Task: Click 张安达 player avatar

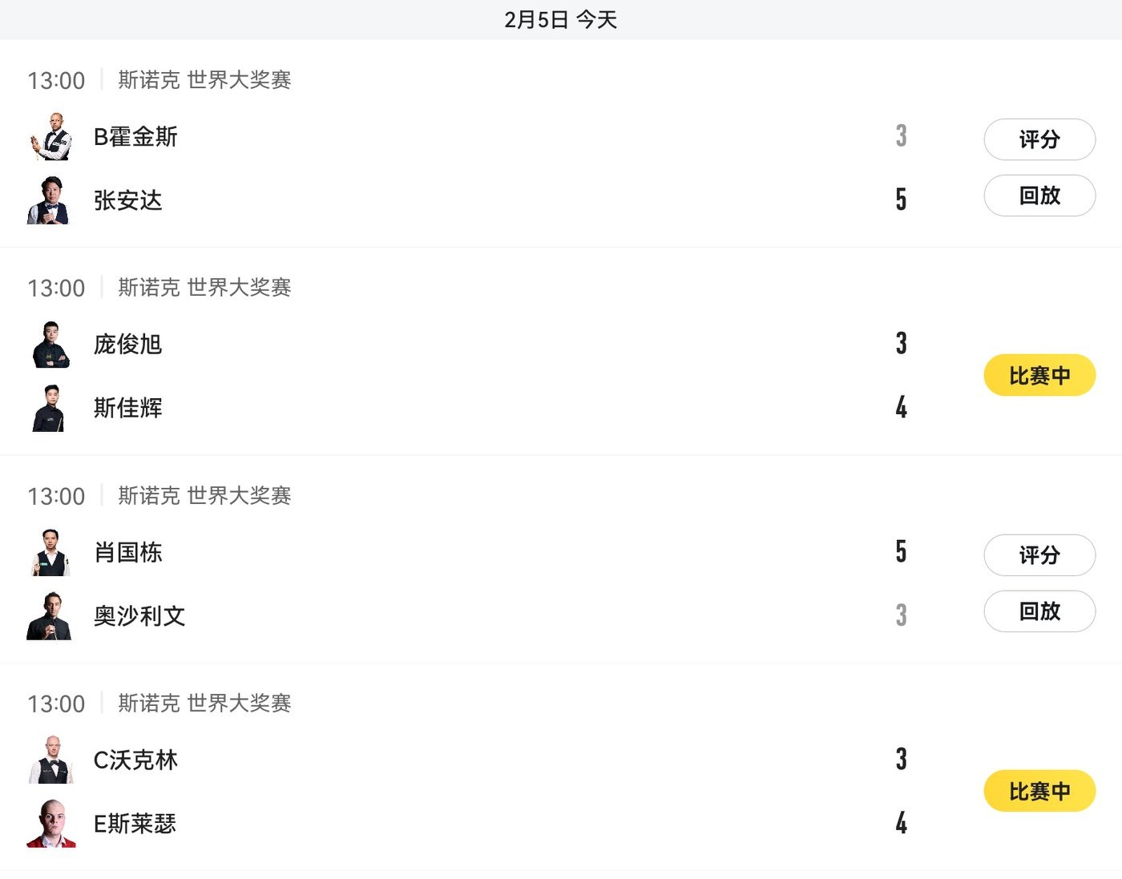Action: pos(50,200)
